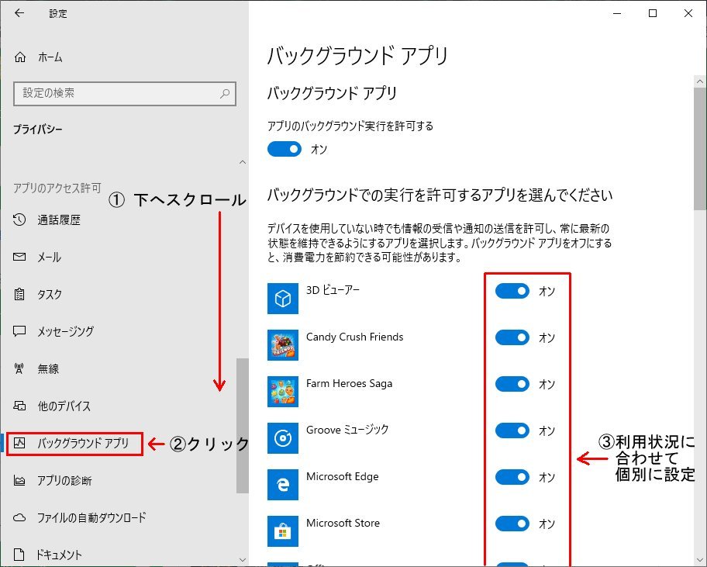The width and height of the screenshot is (707, 567).
Task: Click the Groove ミュージック app icon
Action: (x=283, y=438)
